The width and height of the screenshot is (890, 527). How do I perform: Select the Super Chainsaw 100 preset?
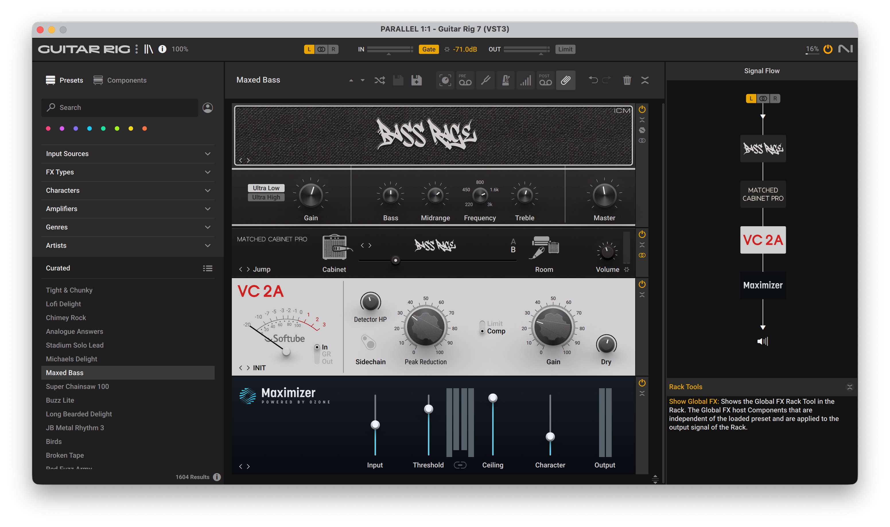(128, 387)
